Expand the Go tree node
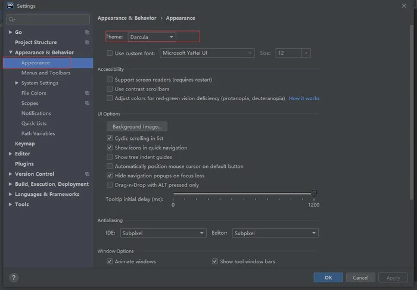The width and height of the screenshot is (417, 290). 10,32
